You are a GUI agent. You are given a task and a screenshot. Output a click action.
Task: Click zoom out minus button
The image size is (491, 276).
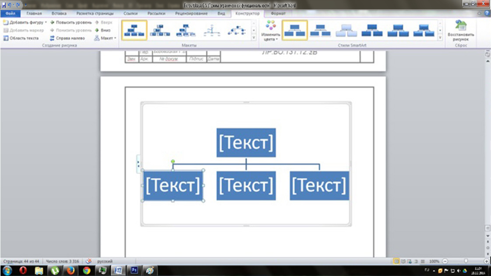click(445, 261)
